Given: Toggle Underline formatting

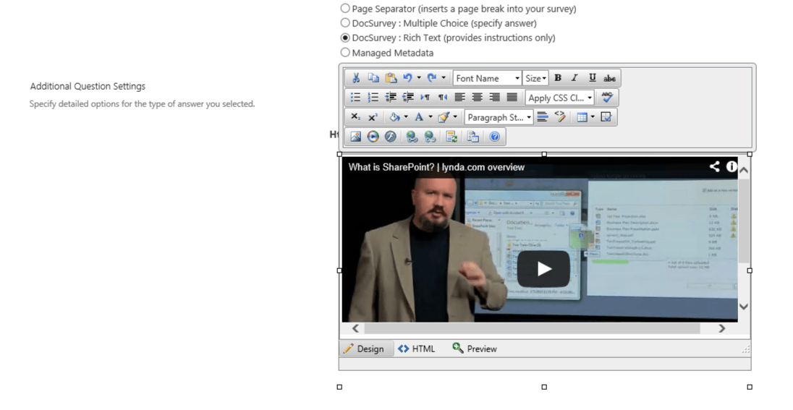Looking at the screenshot, I should 593,78.
